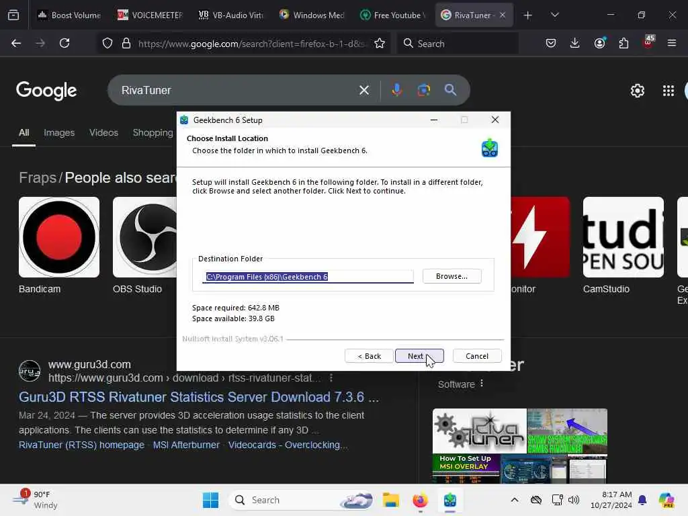Screen dimensions: 688x516
Task: Go back in Firefox history
Action: pos(16,43)
